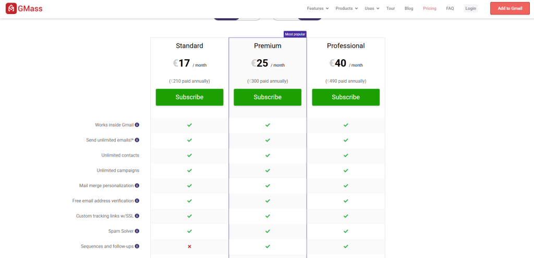This screenshot has height=258, width=534.
Task: Click the €17 / month price
Action: tap(189, 63)
